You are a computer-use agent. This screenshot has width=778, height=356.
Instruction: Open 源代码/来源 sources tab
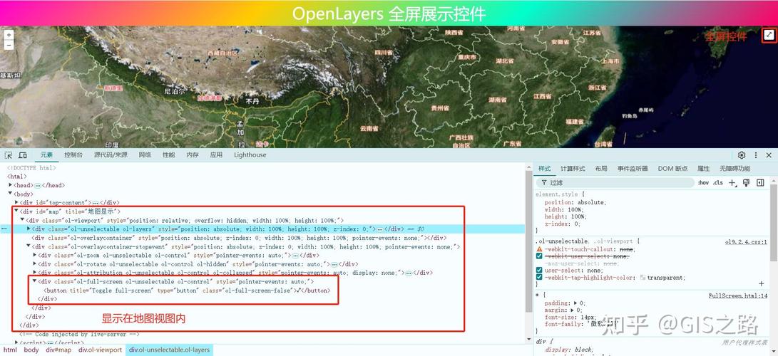pos(111,155)
